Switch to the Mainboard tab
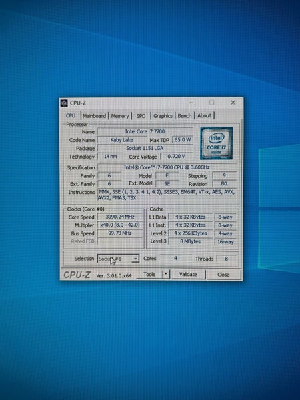Viewport: 300px width, 400px height. (x=95, y=116)
